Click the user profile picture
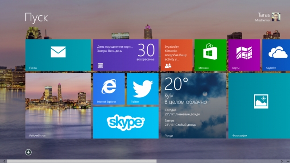The width and height of the screenshot is (290, 163). point(276,17)
